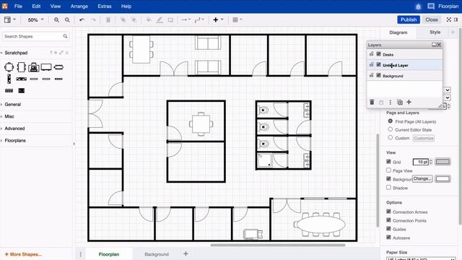Expand the General shapes section
Viewport: 462px width, 260px height.
click(x=13, y=104)
